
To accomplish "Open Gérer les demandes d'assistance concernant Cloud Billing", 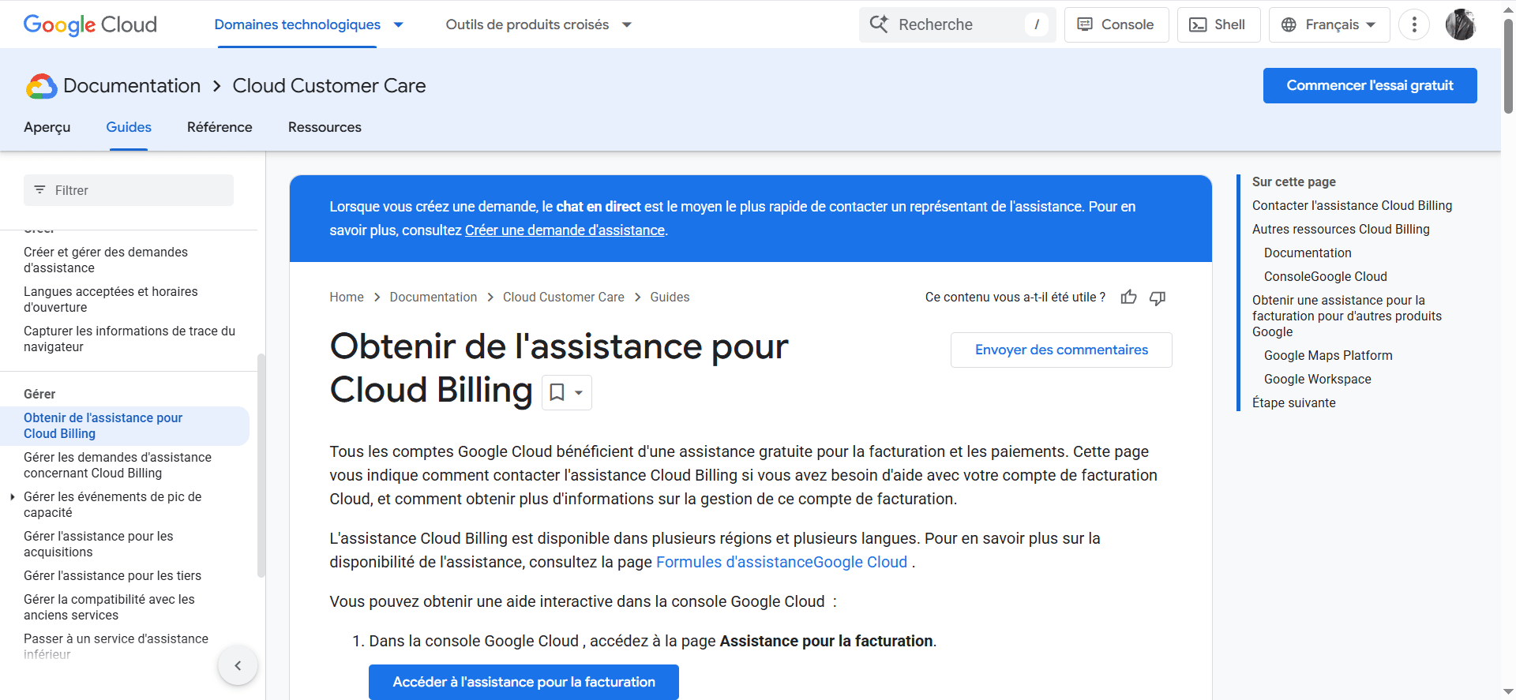I will click(118, 465).
